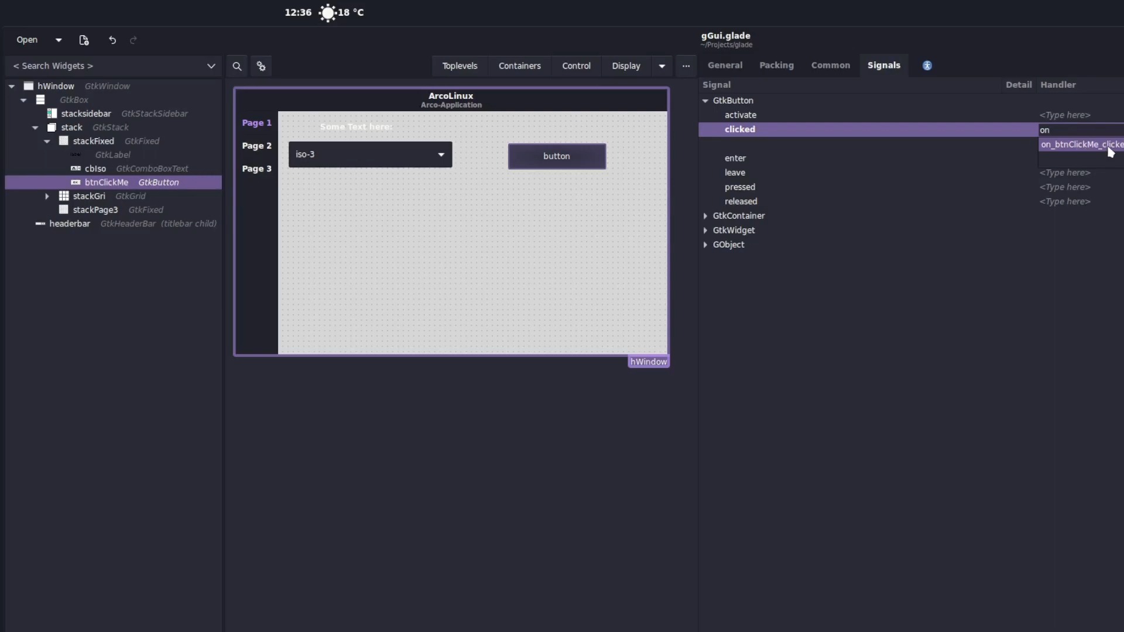The width and height of the screenshot is (1124, 632).
Task: Click the new project document icon
Action: 84,40
